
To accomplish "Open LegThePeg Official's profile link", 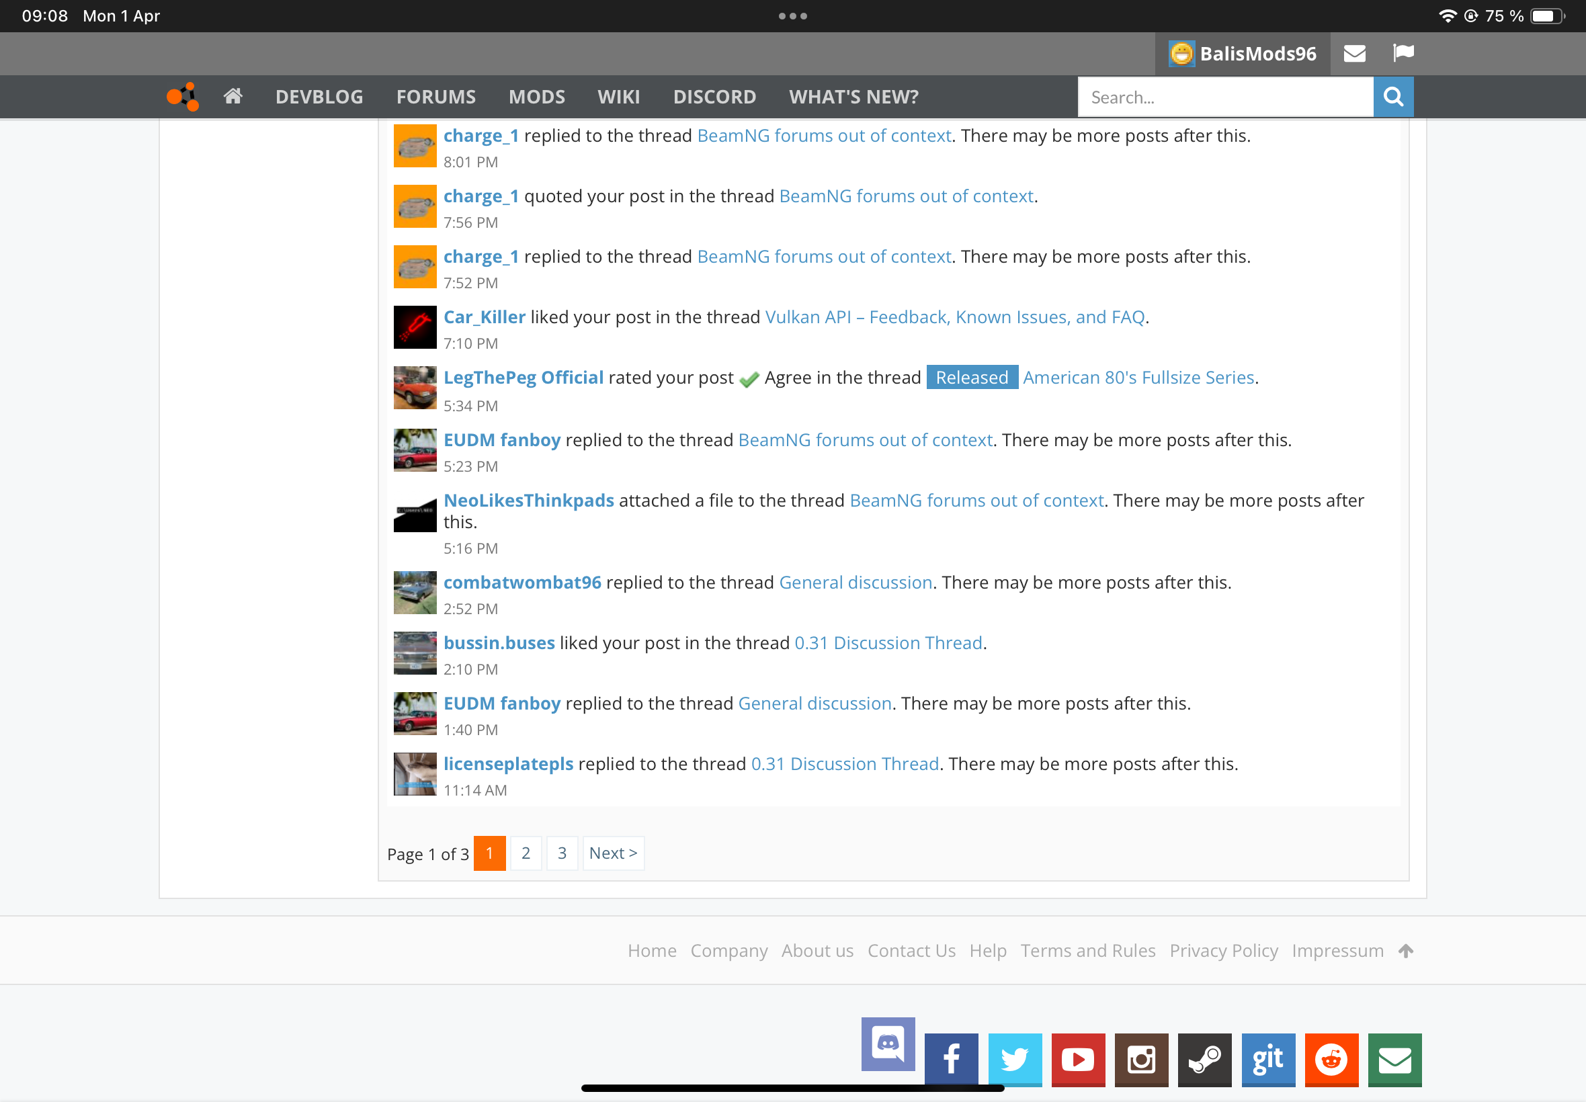I will point(524,378).
